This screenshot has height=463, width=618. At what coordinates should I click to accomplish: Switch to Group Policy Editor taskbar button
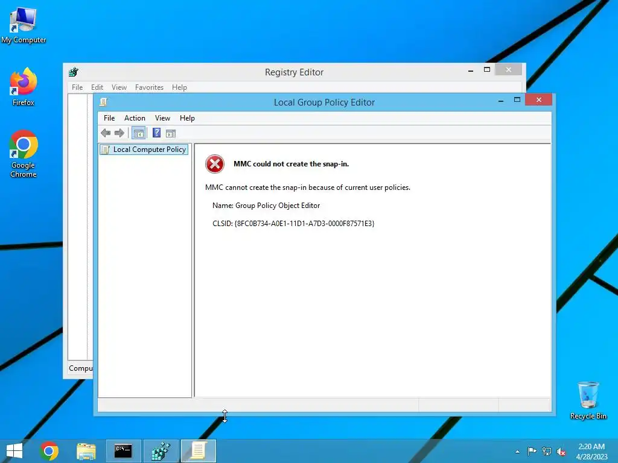click(x=198, y=451)
